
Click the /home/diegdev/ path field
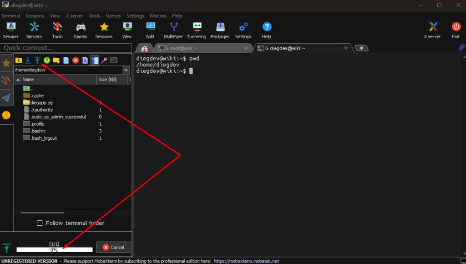point(68,70)
